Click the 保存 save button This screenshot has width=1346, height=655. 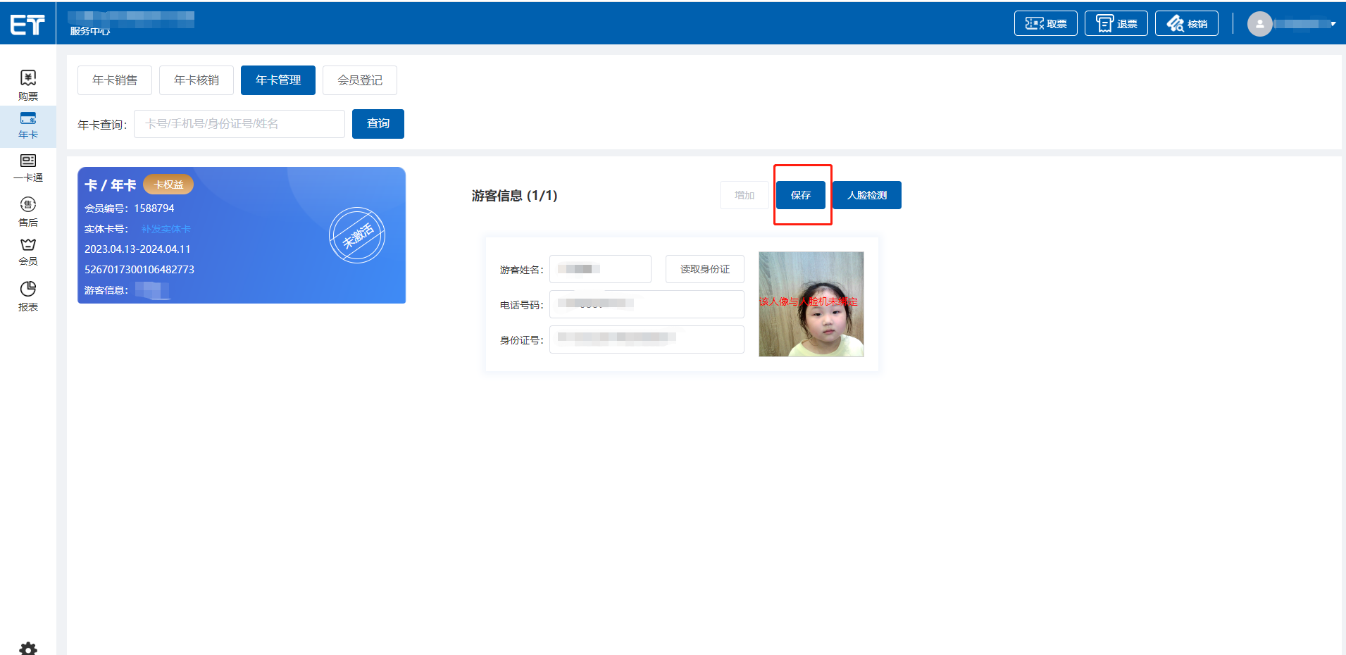[x=800, y=195]
